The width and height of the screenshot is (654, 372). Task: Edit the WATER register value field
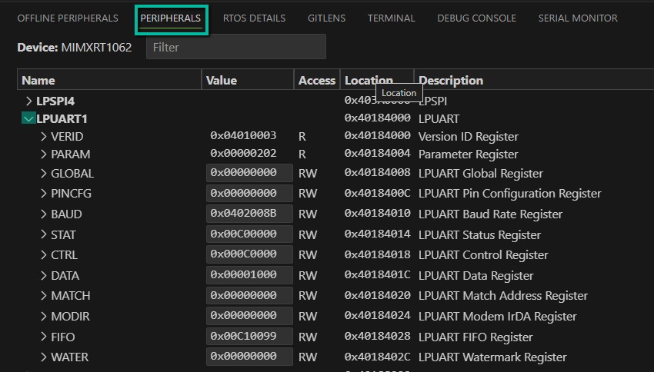[249, 357]
